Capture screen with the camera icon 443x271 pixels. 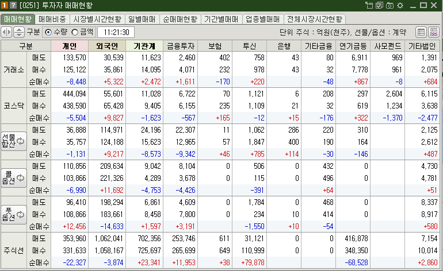pyautogui.click(x=389, y=5)
